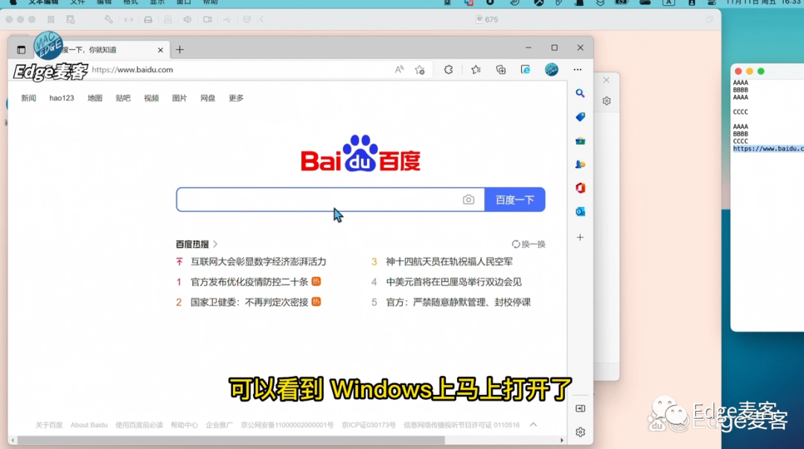
Task: Close the side panel behind the Edge window
Action: [x=607, y=80]
